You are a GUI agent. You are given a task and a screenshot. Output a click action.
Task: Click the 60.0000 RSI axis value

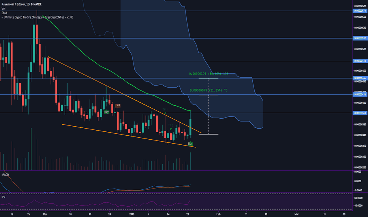[x=358, y=198]
